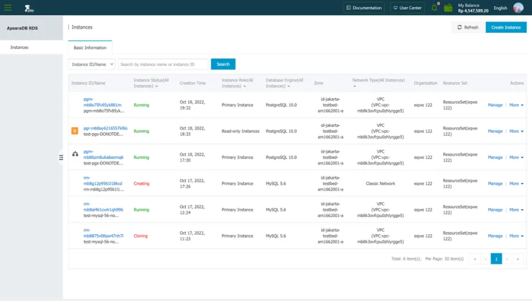Click the instance name search field
Viewport: 532px width, 301px height.
[164, 65]
